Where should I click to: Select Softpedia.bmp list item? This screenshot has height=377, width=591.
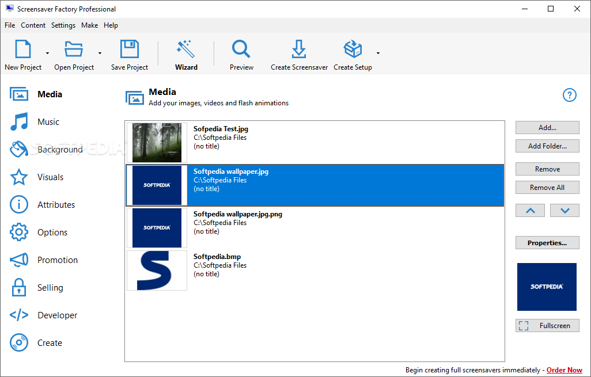pos(315,271)
